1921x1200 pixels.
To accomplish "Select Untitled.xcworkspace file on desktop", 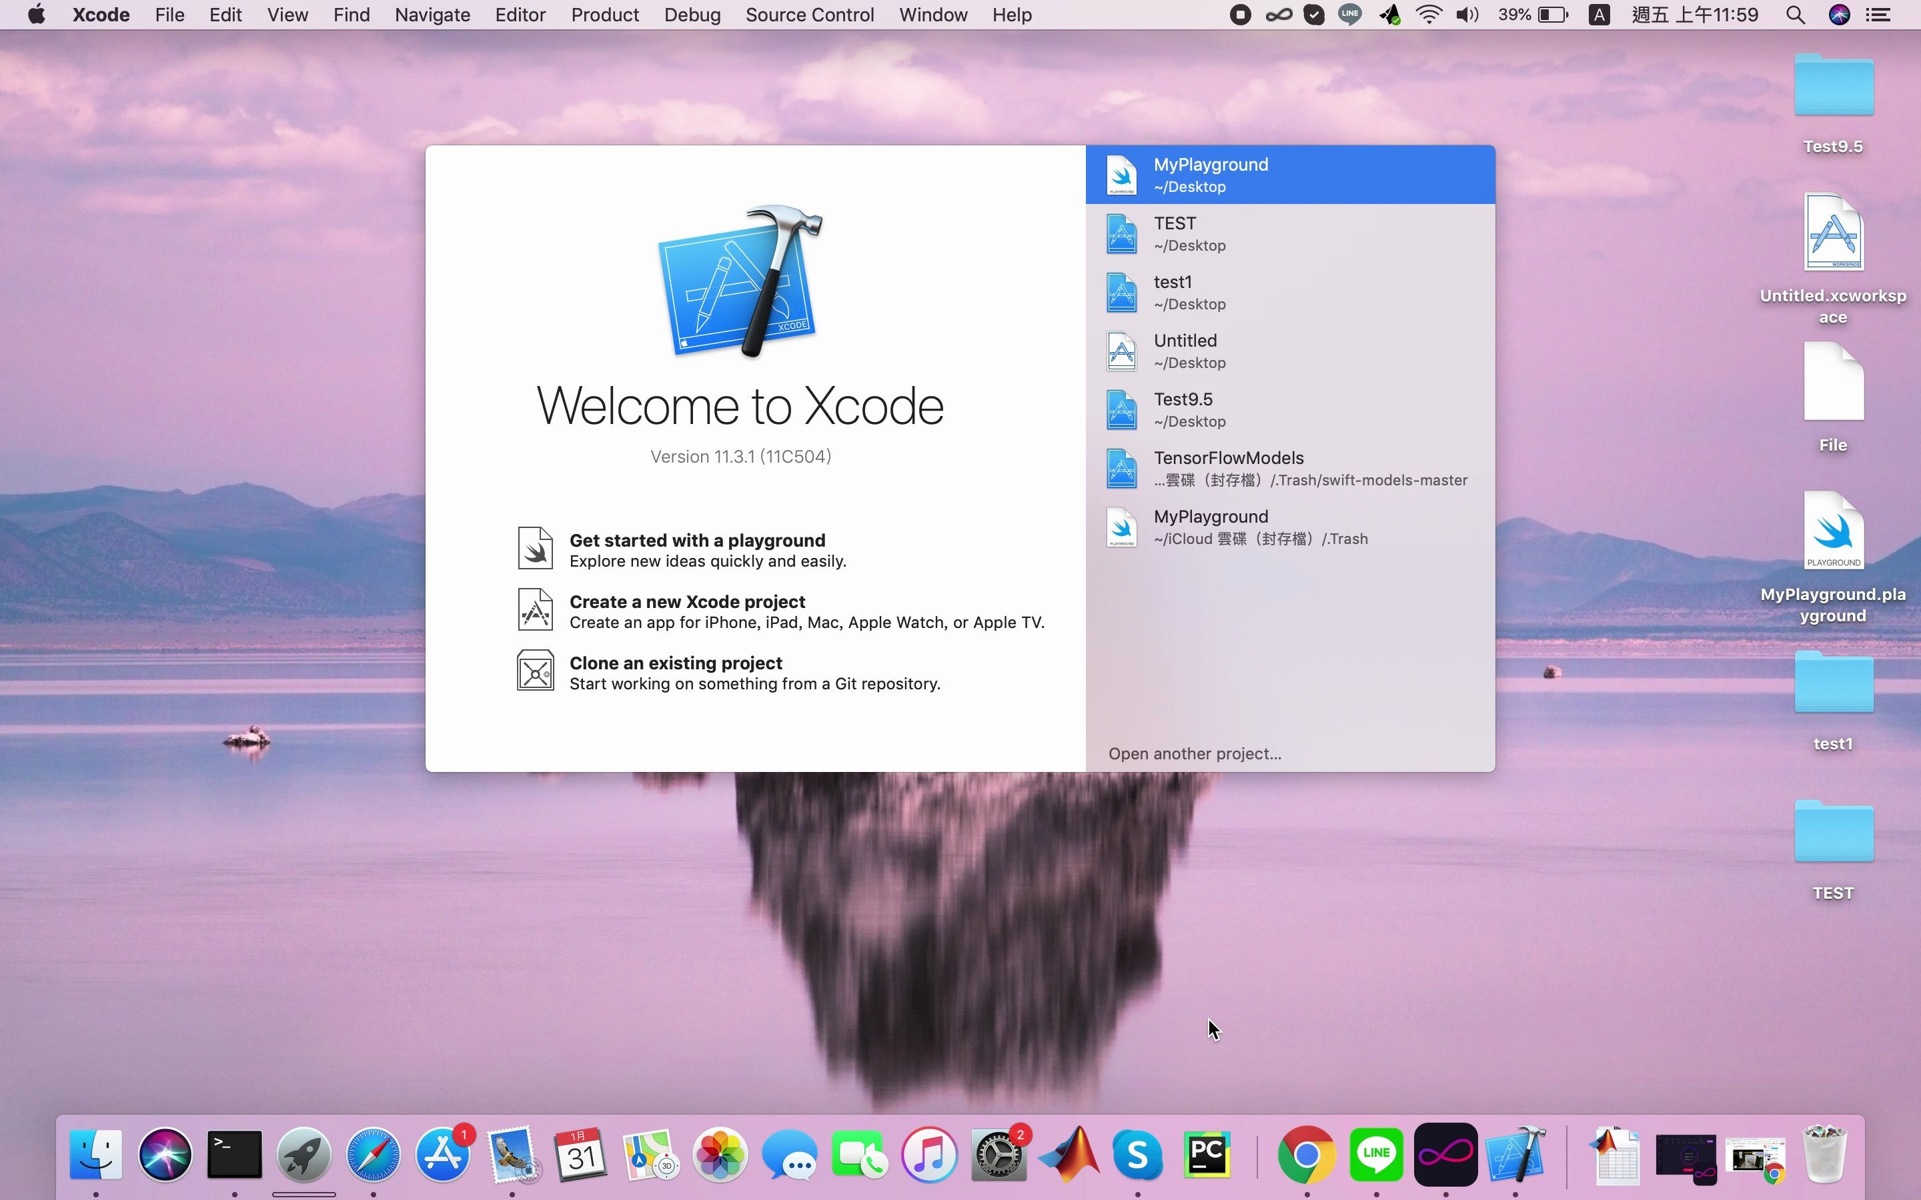I will point(1833,232).
